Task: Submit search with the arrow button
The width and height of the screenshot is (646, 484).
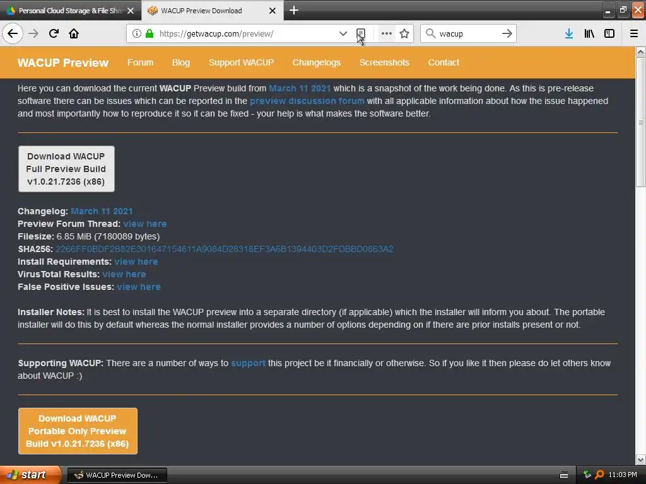Action: 507,33
